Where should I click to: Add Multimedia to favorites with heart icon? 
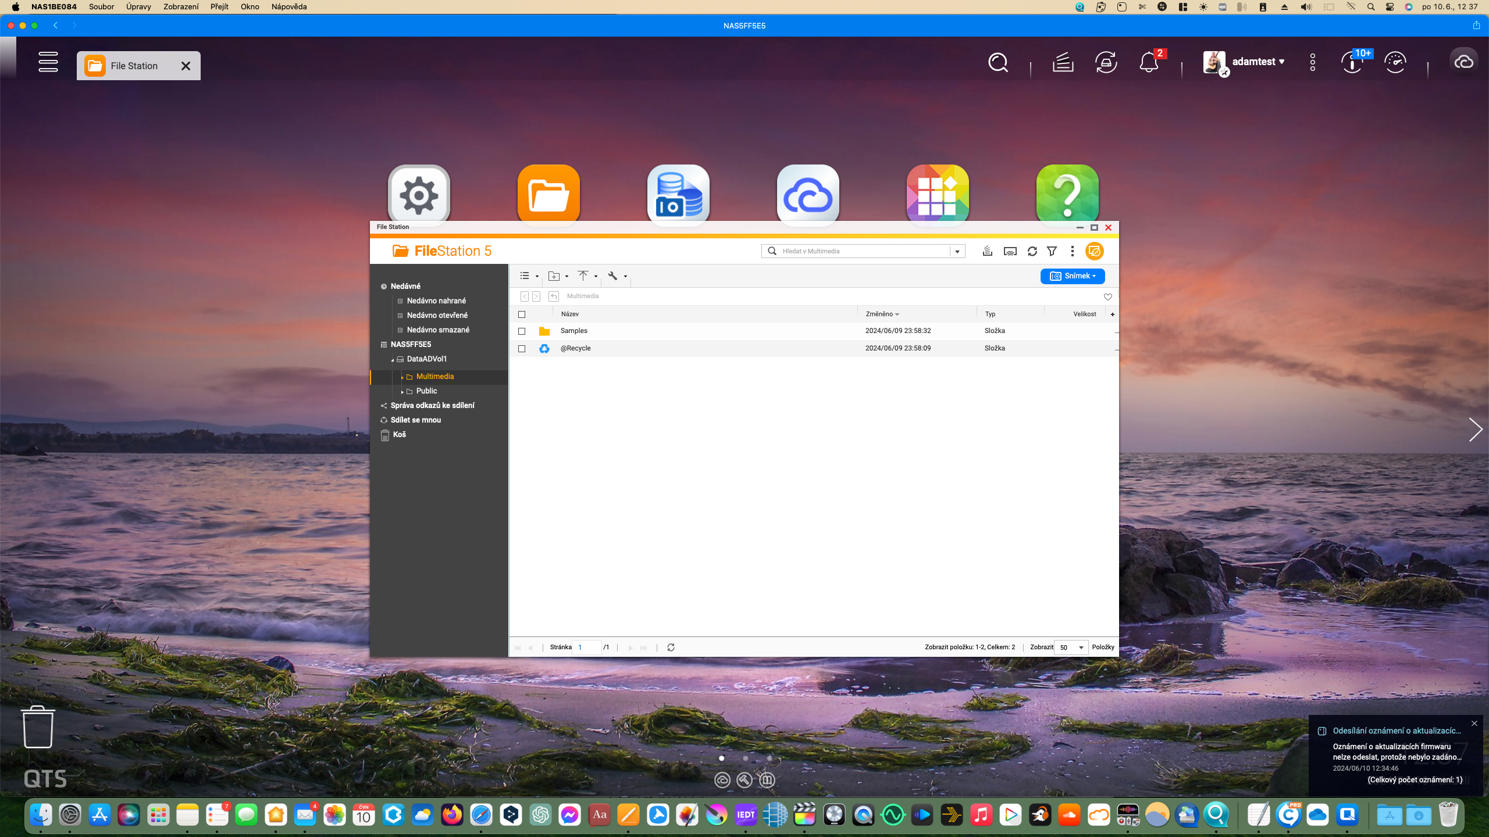pos(1107,296)
